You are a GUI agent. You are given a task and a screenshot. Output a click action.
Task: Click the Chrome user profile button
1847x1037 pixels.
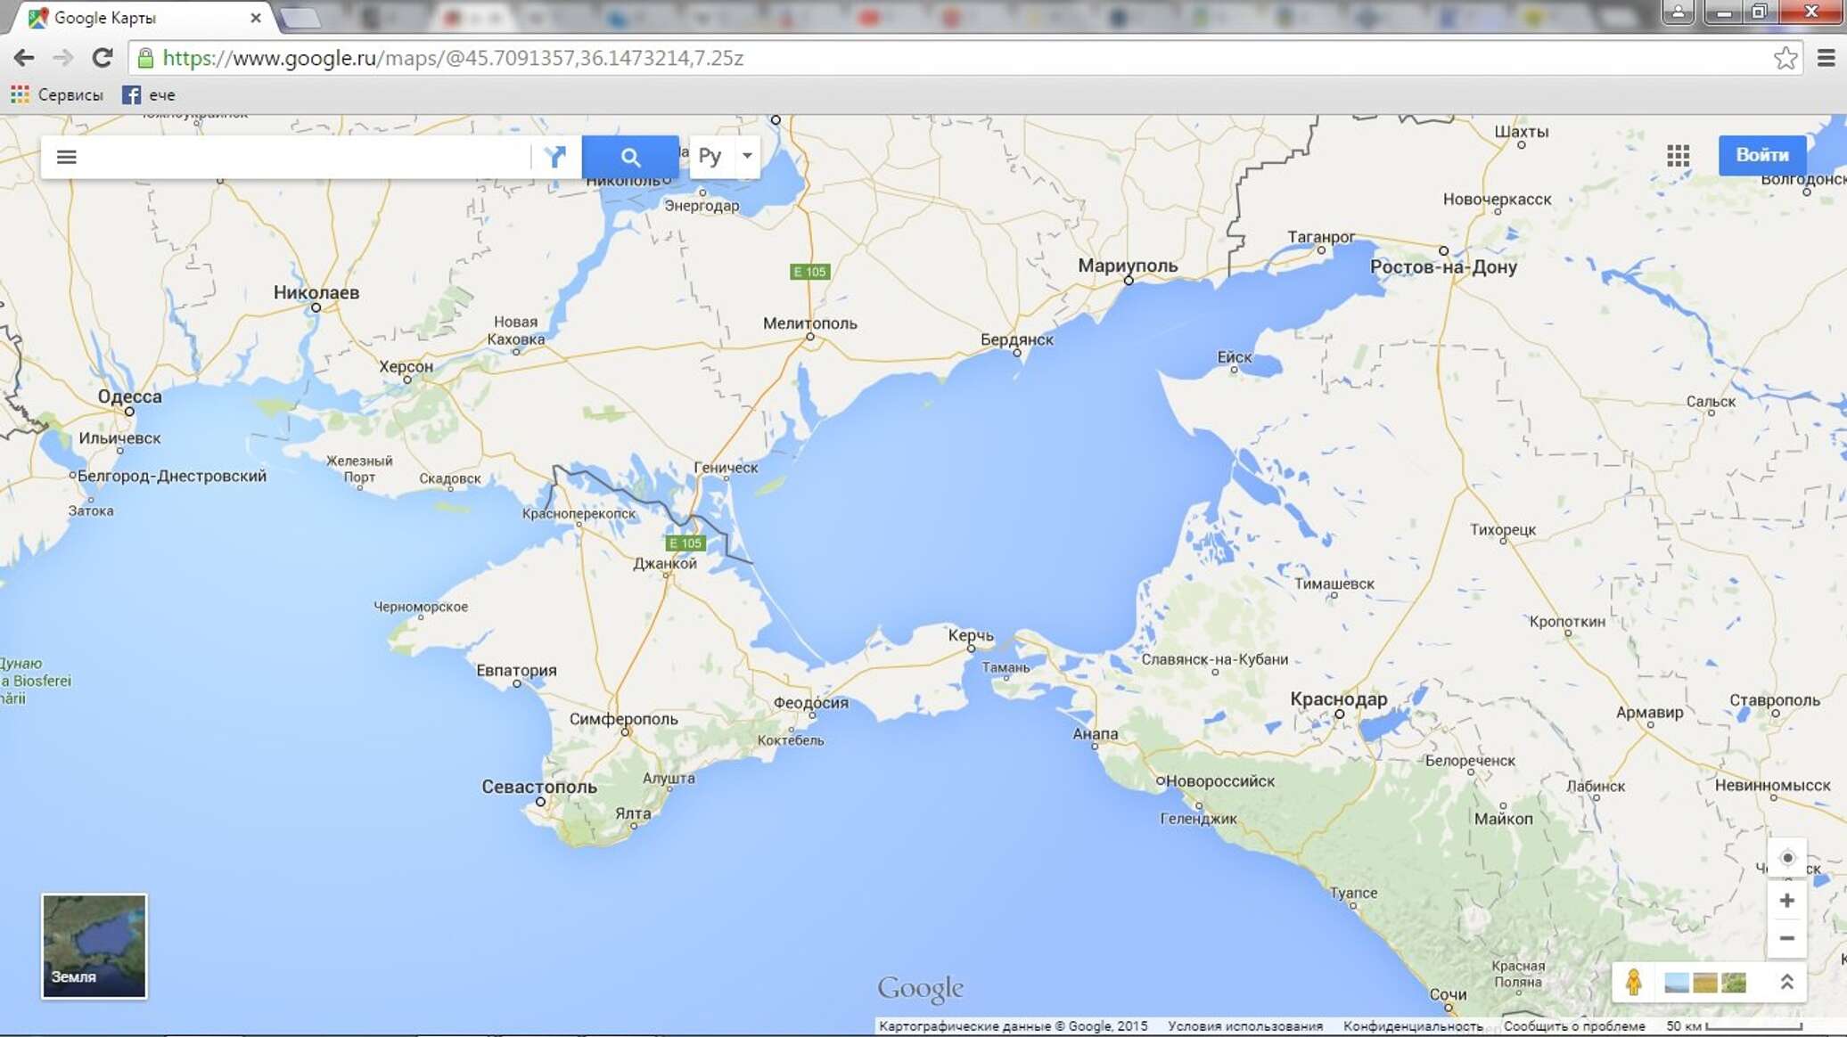coord(1678,12)
